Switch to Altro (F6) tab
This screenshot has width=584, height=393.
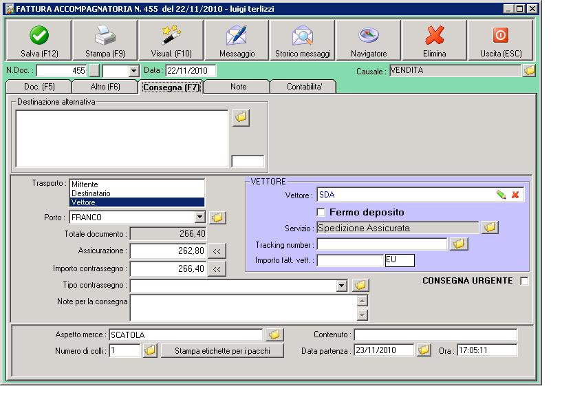click(x=105, y=87)
